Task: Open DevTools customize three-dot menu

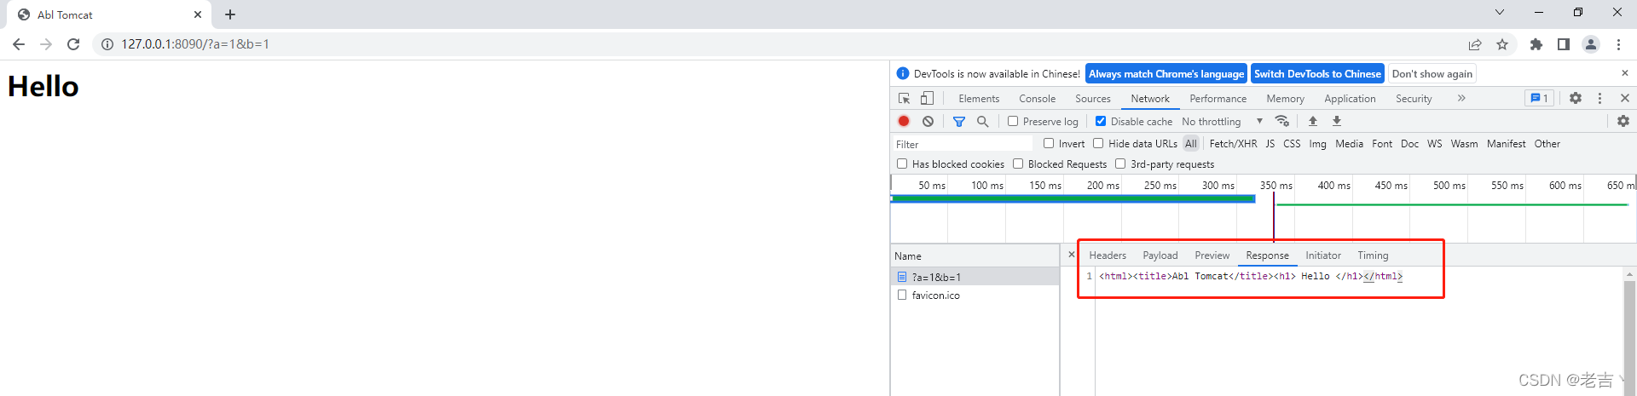Action: [x=1599, y=99]
